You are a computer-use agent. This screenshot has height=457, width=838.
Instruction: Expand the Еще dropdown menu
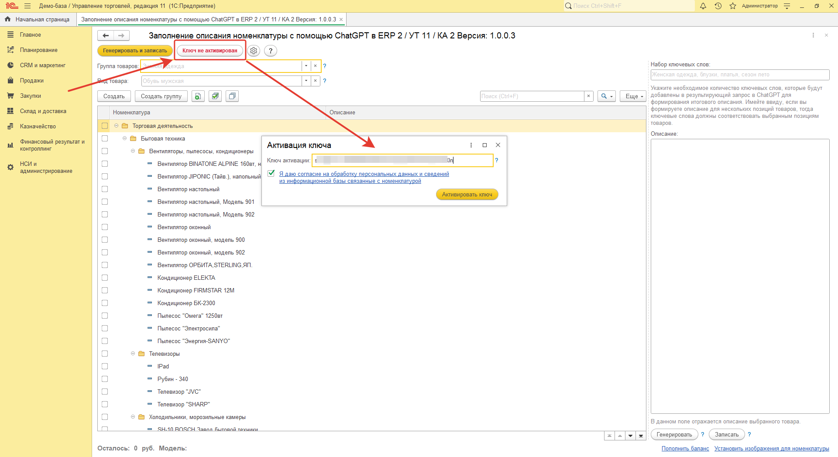633,96
